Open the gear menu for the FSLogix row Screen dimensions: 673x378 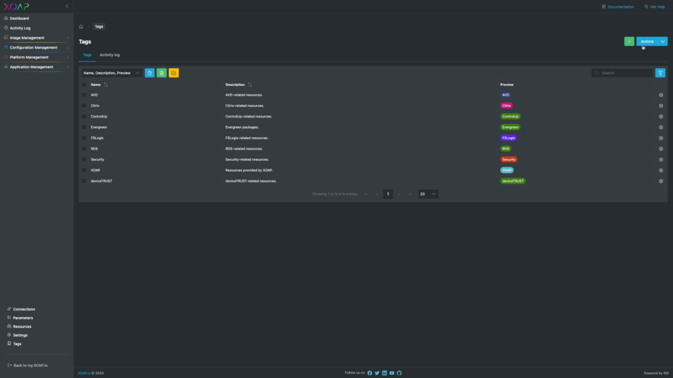[661, 138]
